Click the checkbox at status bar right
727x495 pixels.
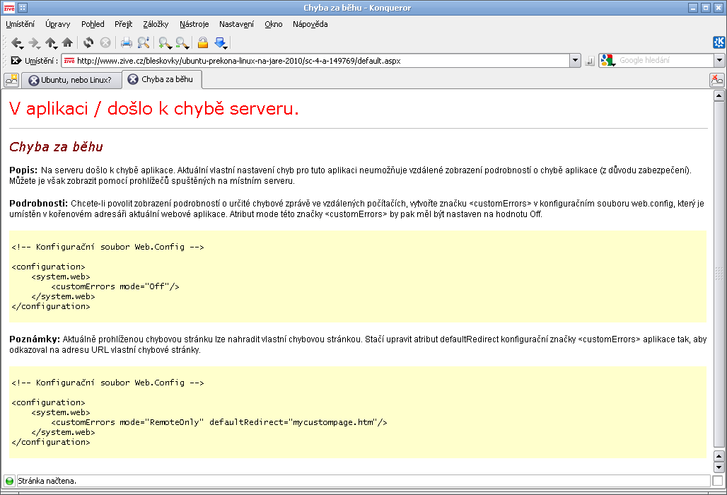(718, 481)
